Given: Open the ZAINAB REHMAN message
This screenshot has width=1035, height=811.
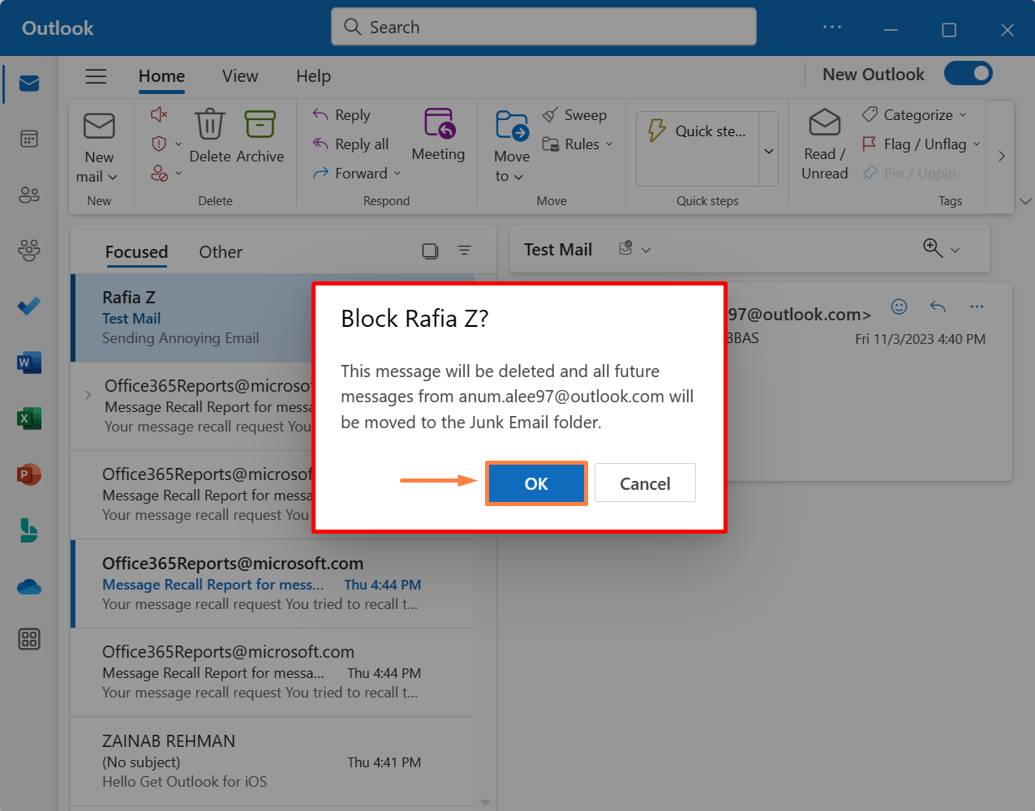Looking at the screenshot, I should [273, 761].
